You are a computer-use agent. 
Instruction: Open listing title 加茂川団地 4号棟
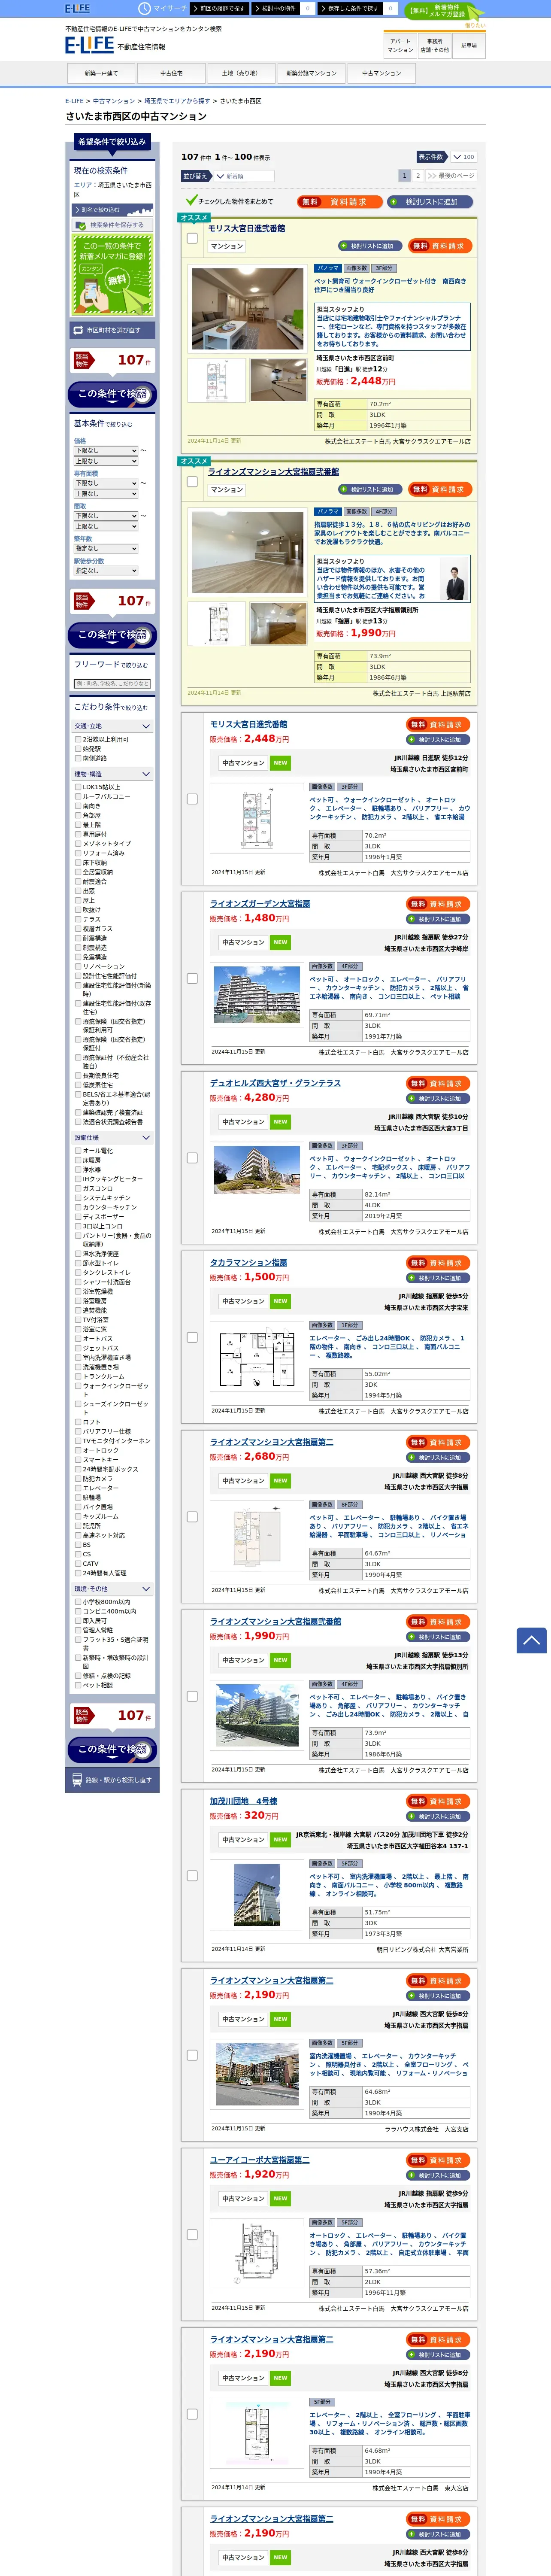click(244, 1801)
